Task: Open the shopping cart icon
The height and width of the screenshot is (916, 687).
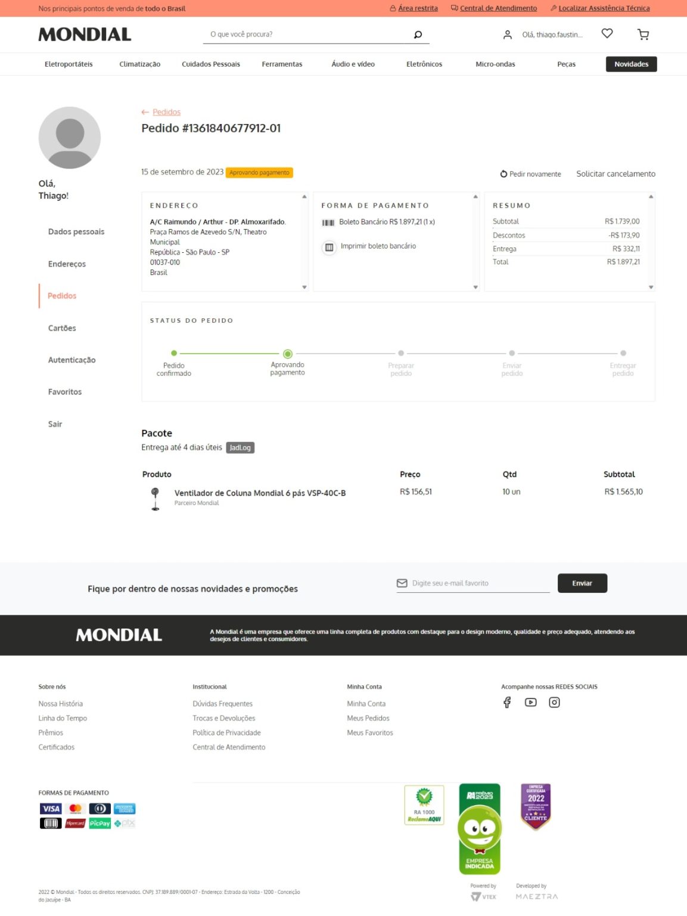Action: coord(643,35)
